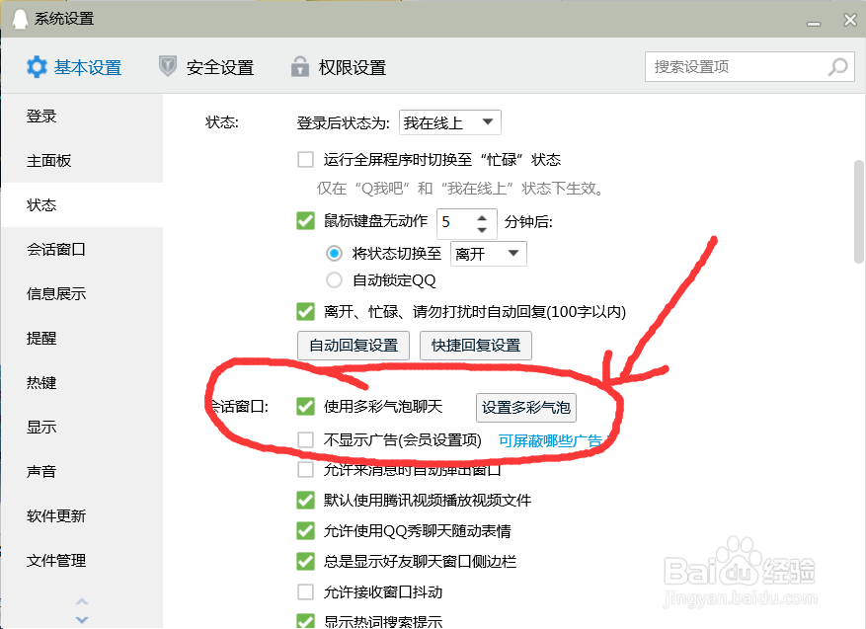Toggle 使用多彩气泡聊天 checkbox
The height and width of the screenshot is (629, 866).
(305, 407)
